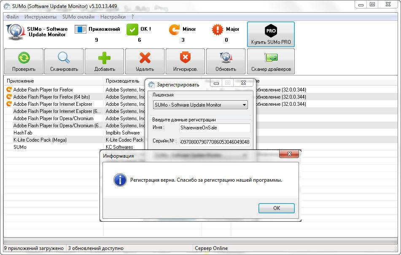Click update icon beside Adobe Flash Player for Firefox
Image resolution: width=401 pixels, height=255 pixels.
[x=9, y=89]
